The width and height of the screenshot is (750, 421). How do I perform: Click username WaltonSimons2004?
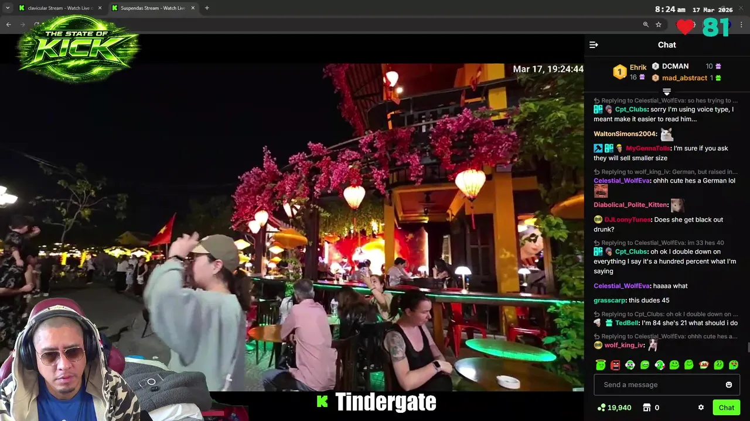coord(625,134)
